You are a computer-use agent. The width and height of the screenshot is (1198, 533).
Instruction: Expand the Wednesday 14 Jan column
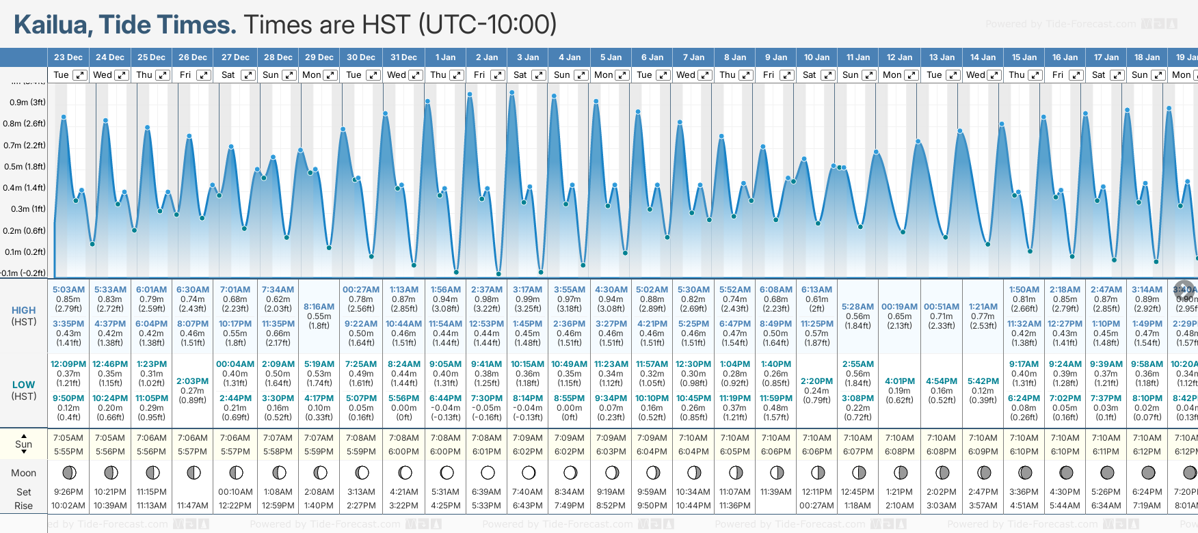pyautogui.click(x=994, y=75)
